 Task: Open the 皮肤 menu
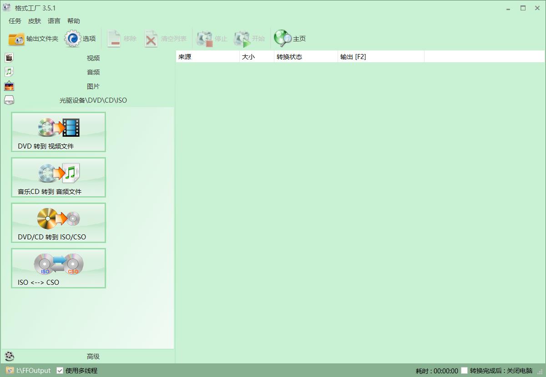point(35,21)
